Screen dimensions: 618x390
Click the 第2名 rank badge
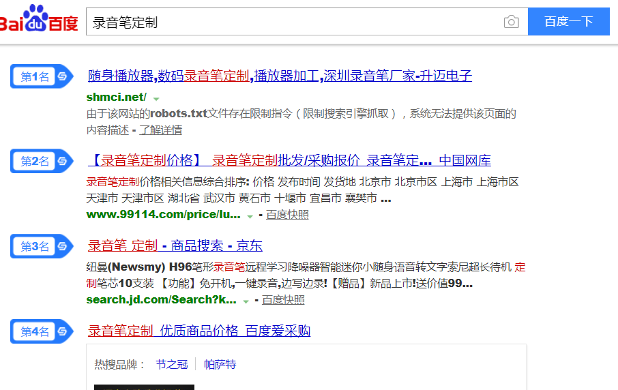[42, 161]
